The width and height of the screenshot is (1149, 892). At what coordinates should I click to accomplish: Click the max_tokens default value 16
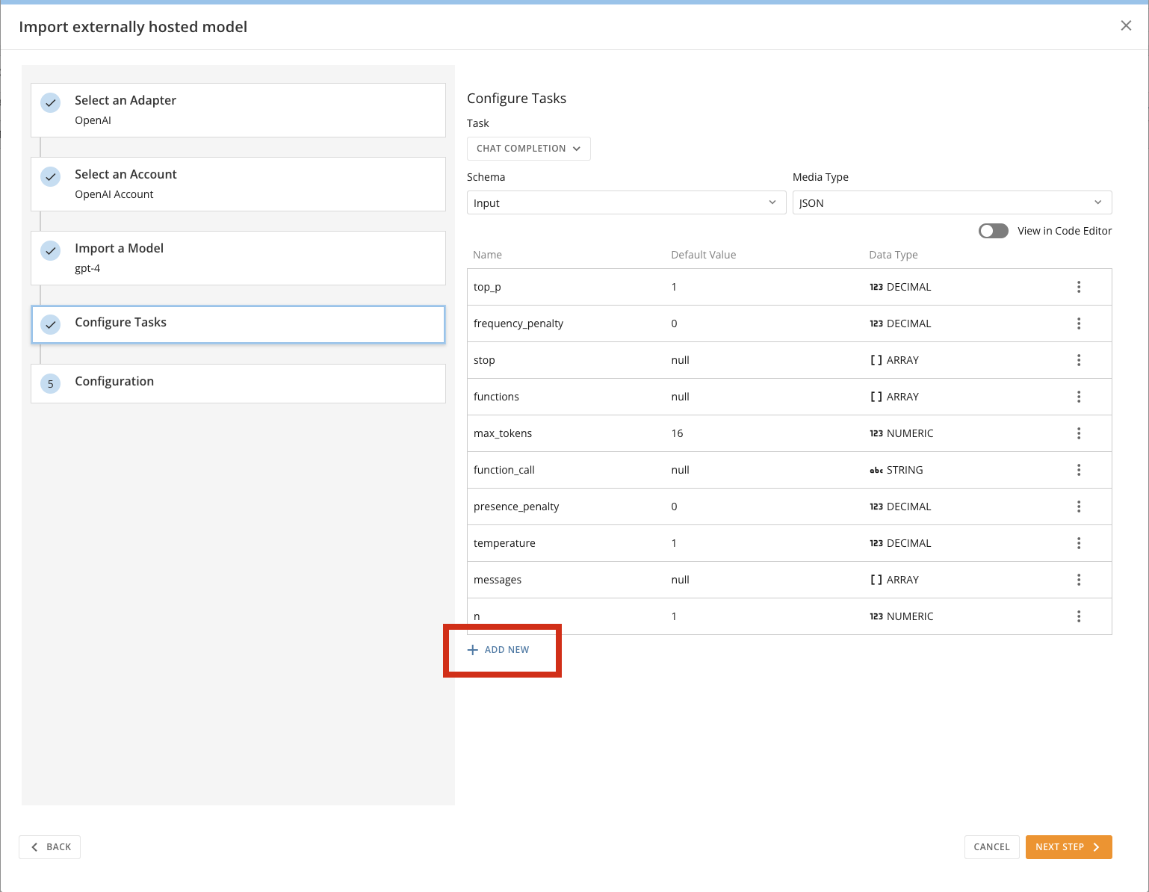677,433
